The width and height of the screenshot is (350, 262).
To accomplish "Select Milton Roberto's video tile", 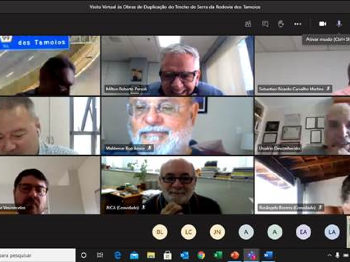I will coord(177,65).
